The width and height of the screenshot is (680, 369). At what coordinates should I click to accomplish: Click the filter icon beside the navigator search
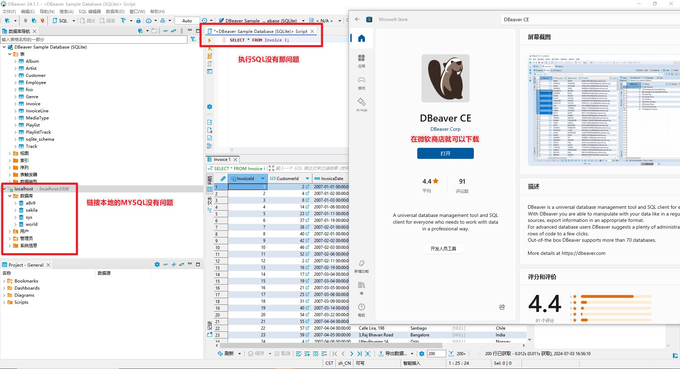(x=193, y=39)
